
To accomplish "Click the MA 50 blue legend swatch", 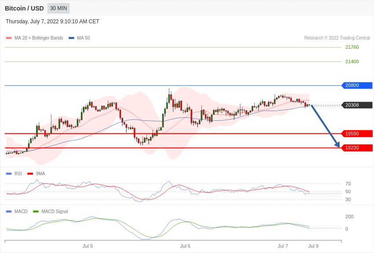I will 71,38.
